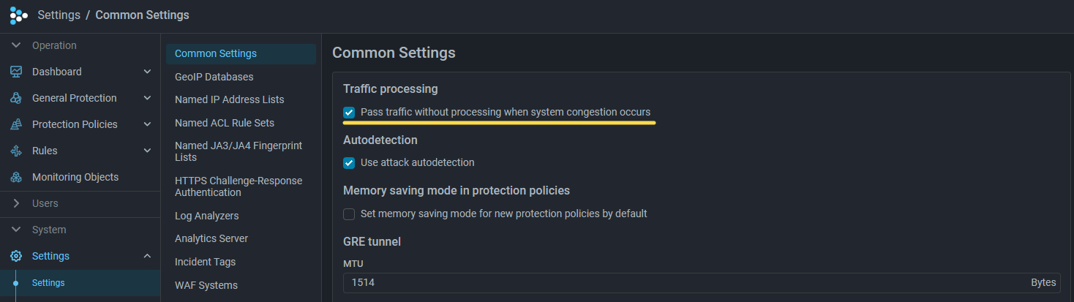Open GeoIP Databases settings page
The height and width of the screenshot is (302, 1074).
click(x=214, y=77)
